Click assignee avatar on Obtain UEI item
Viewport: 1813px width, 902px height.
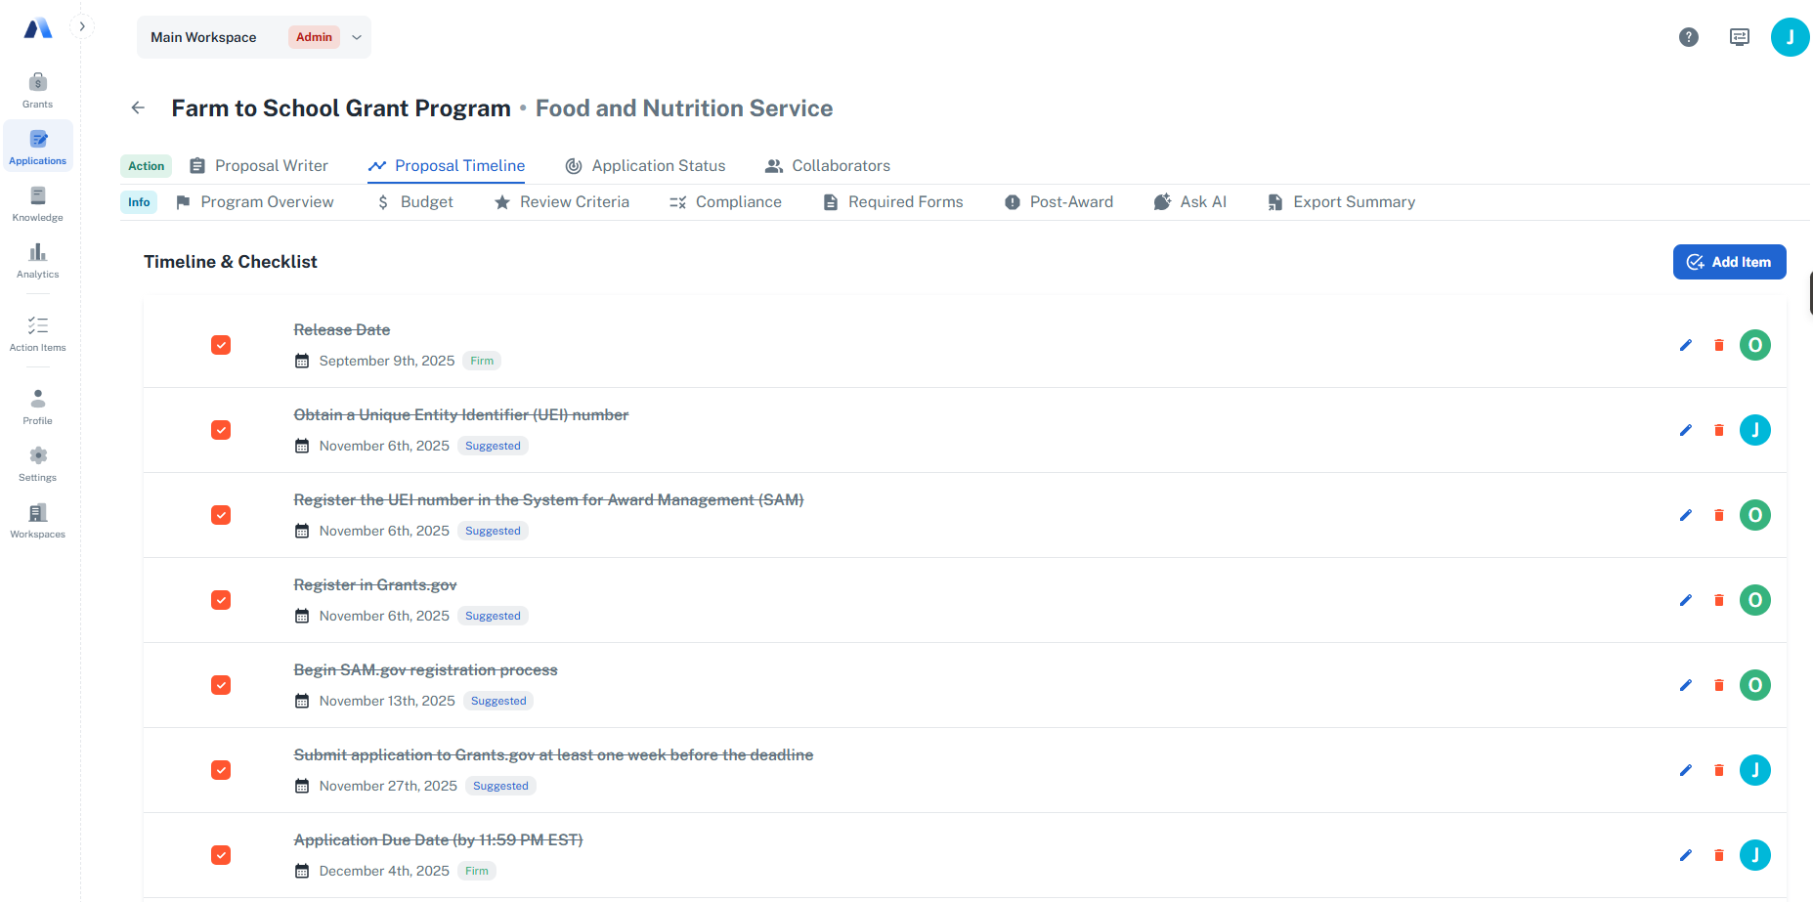(x=1754, y=430)
